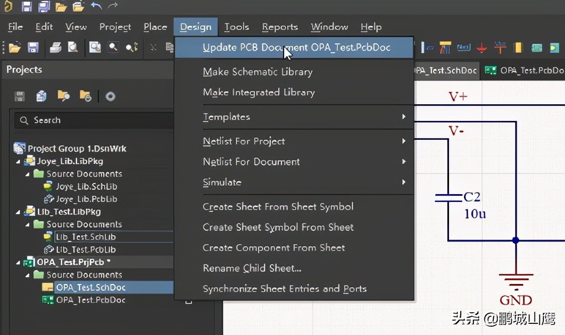Click the settings gear in Projects panel
Viewport: 565px width, 335px height.
tap(110, 97)
